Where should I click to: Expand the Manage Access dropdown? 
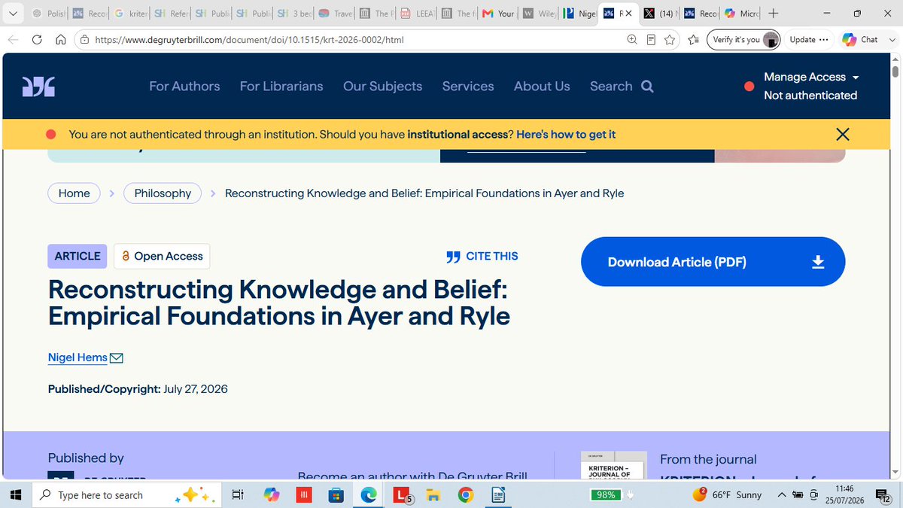[811, 77]
